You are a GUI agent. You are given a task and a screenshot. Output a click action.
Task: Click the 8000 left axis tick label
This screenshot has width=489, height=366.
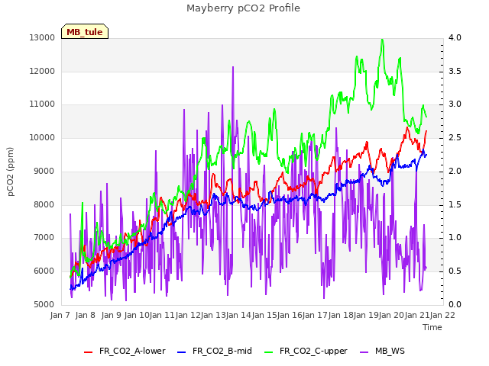click(x=44, y=204)
